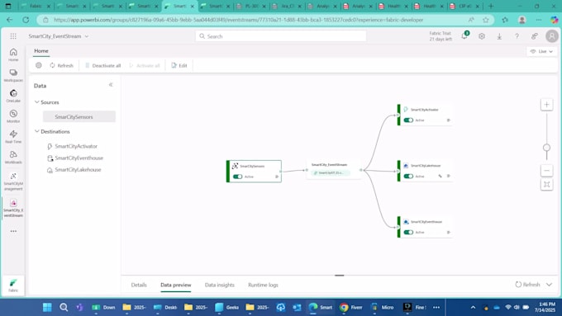
Task: Open SmartCity_EventStream title dropdown
Action: click(x=87, y=36)
